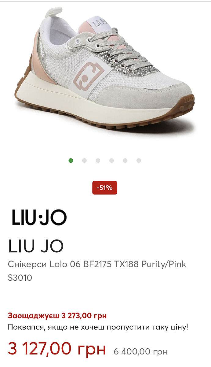Click the Поквапся promotional message
Image resolution: width=211 pixels, height=367 pixels.
click(x=98, y=327)
